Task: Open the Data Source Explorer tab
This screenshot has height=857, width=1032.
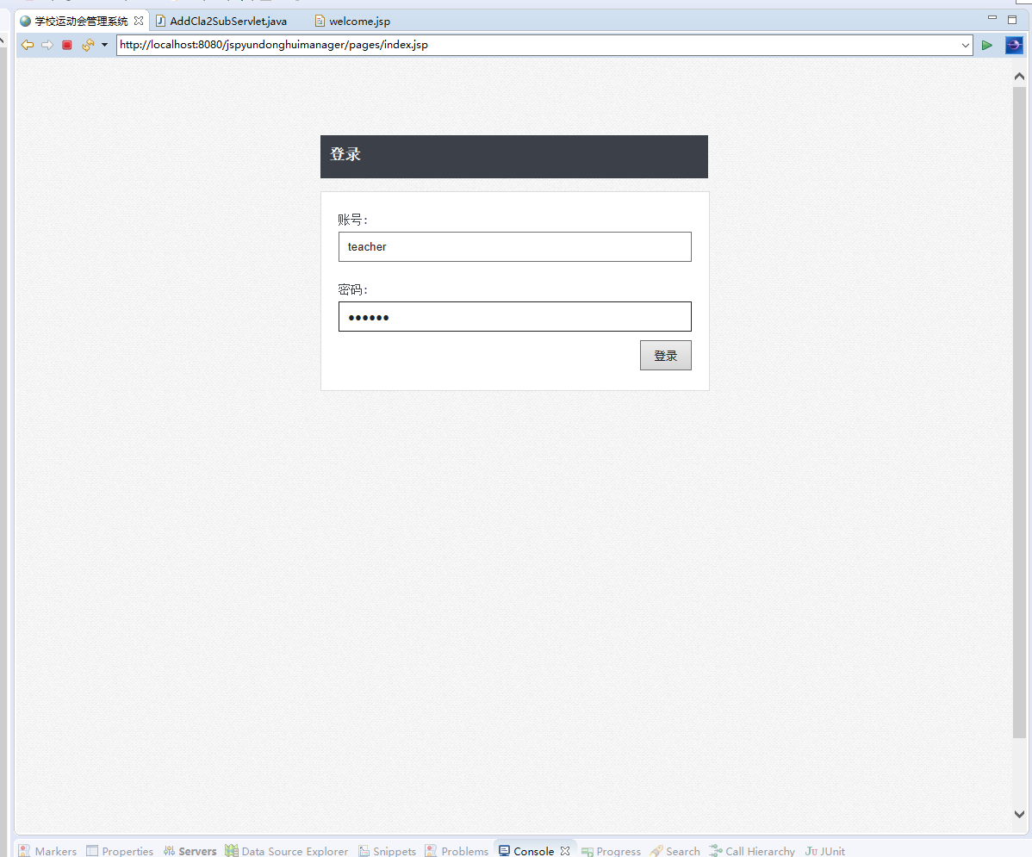Action: pyautogui.click(x=295, y=851)
